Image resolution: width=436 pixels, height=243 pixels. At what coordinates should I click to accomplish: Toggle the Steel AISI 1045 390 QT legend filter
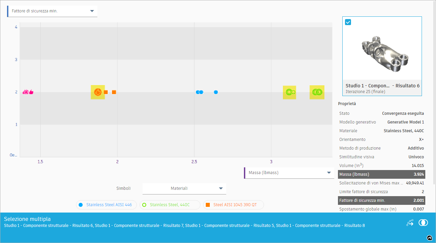click(x=233, y=205)
